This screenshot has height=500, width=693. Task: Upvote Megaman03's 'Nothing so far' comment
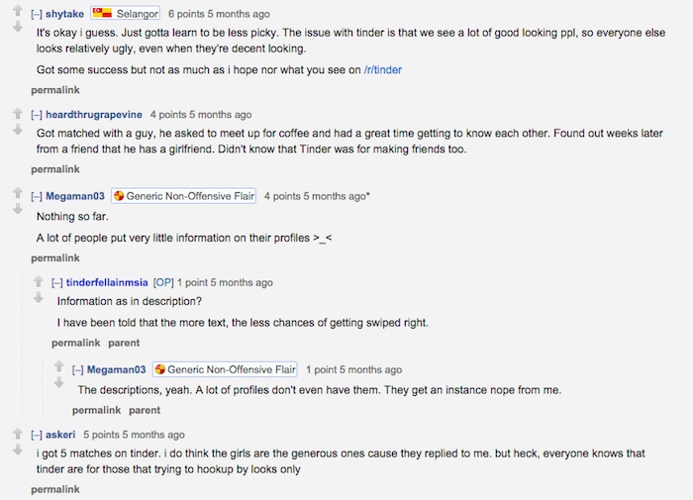(x=17, y=193)
